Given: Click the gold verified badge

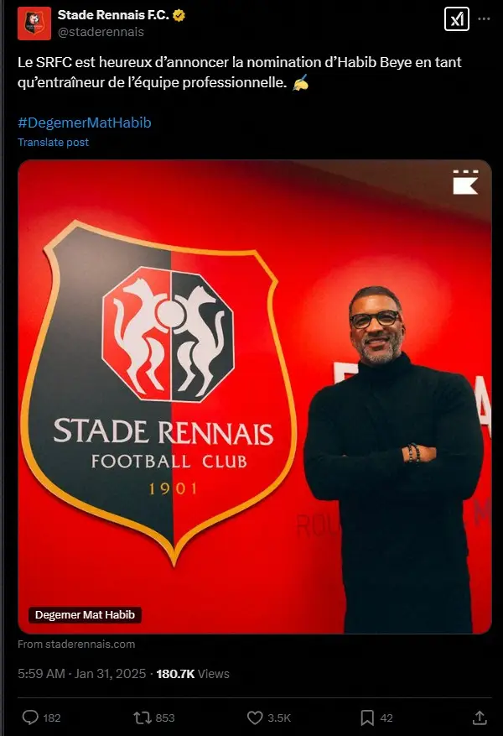Looking at the screenshot, I should pos(179,15).
